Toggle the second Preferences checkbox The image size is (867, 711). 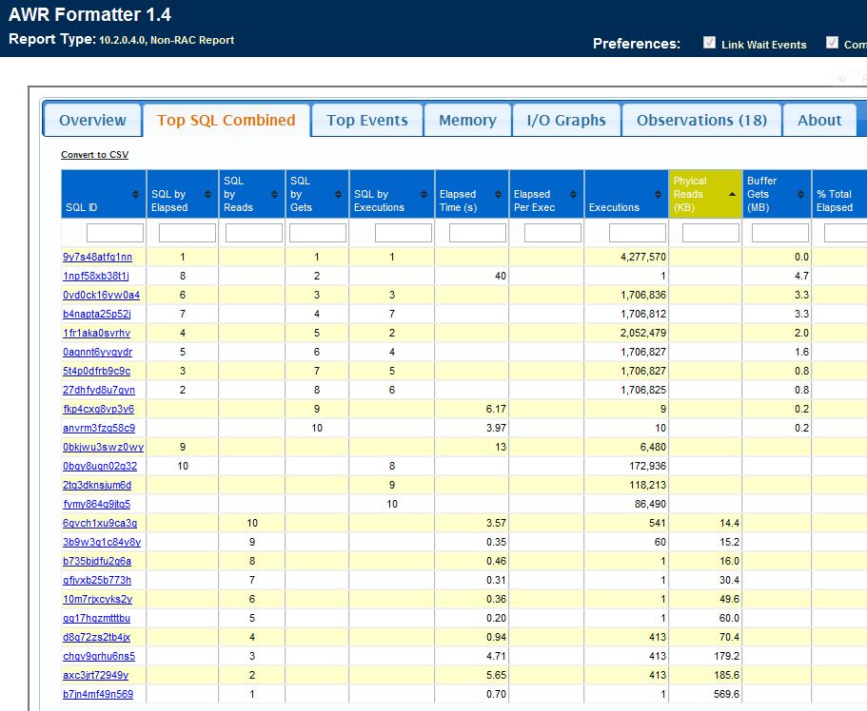coord(835,44)
